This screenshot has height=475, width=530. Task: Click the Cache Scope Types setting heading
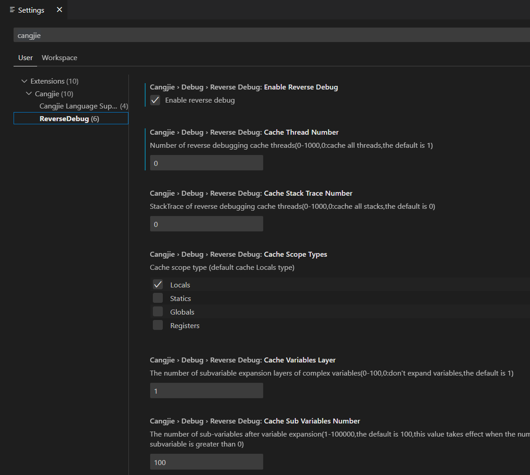tap(295, 254)
